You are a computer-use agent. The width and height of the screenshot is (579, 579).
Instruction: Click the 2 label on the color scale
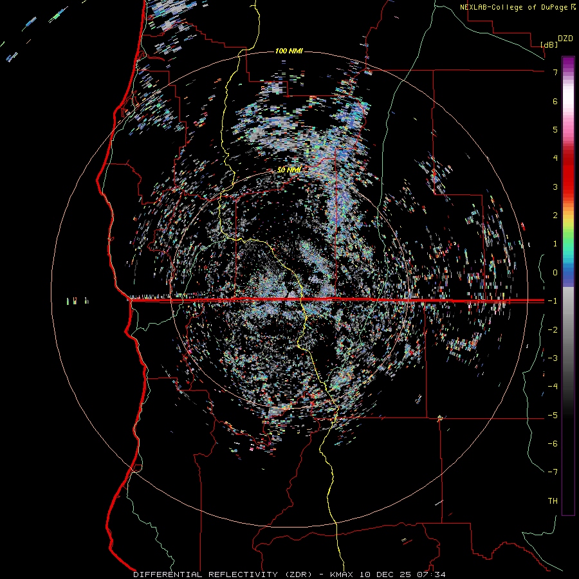click(x=555, y=216)
